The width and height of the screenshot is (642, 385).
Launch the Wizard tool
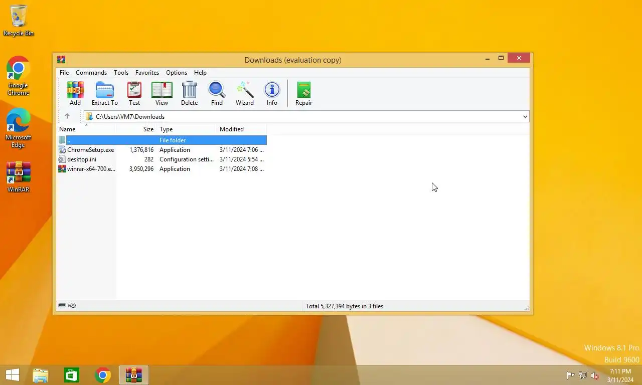[245, 94]
